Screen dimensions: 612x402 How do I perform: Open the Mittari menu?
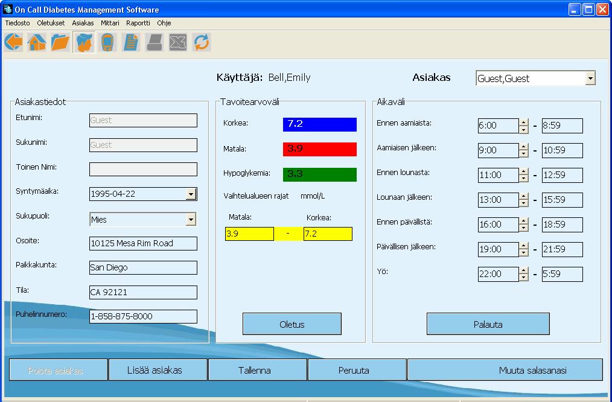tap(110, 23)
